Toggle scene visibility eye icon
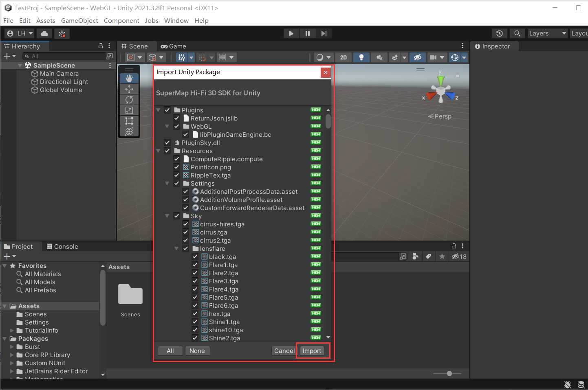This screenshot has height=390, width=588. coord(418,57)
